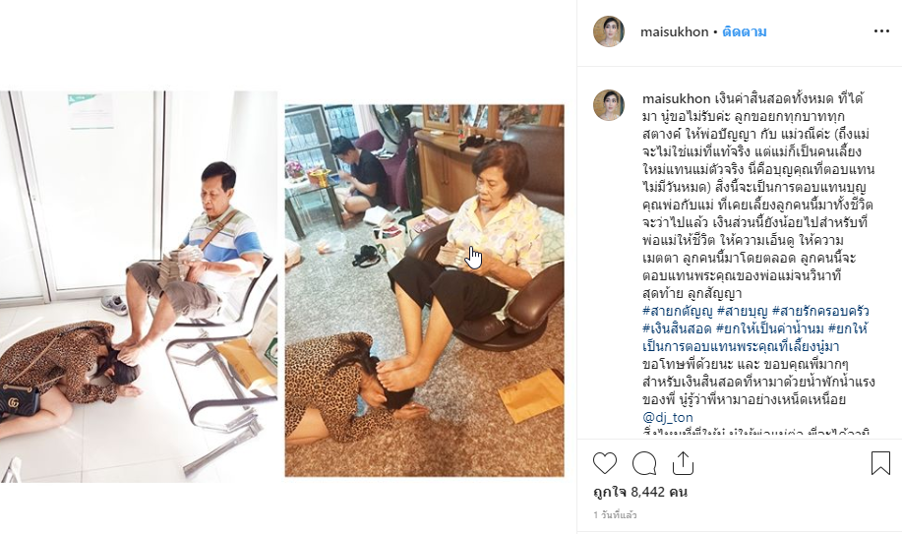The image size is (902, 534).
Task: Open maisukhon username in the header
Action: click(x=674, y=31)
